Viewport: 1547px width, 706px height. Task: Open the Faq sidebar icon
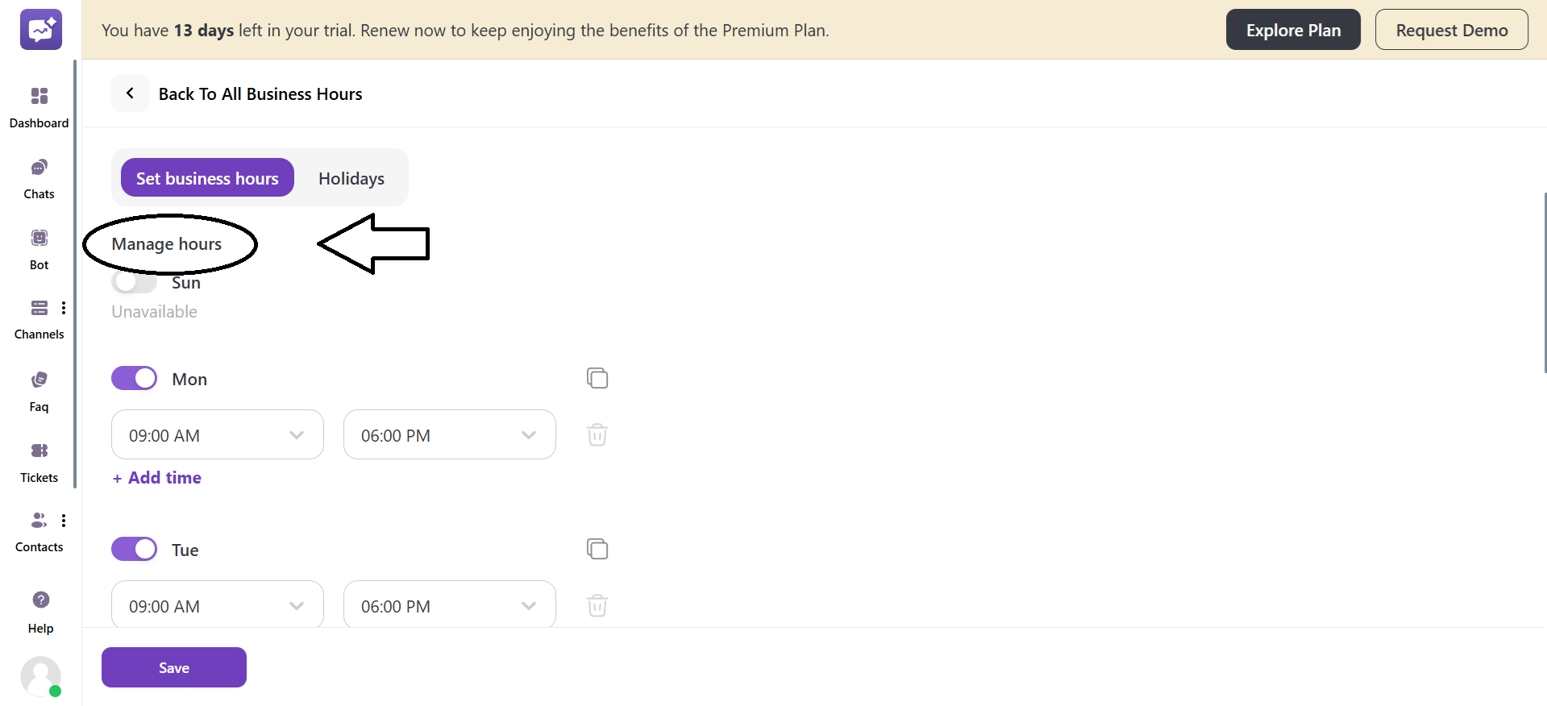point(39,380)
